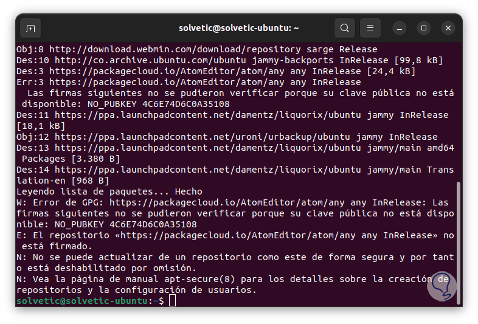Screen dimensions: 478x324
Task: Maximize the terminal window
Action: 424,28
